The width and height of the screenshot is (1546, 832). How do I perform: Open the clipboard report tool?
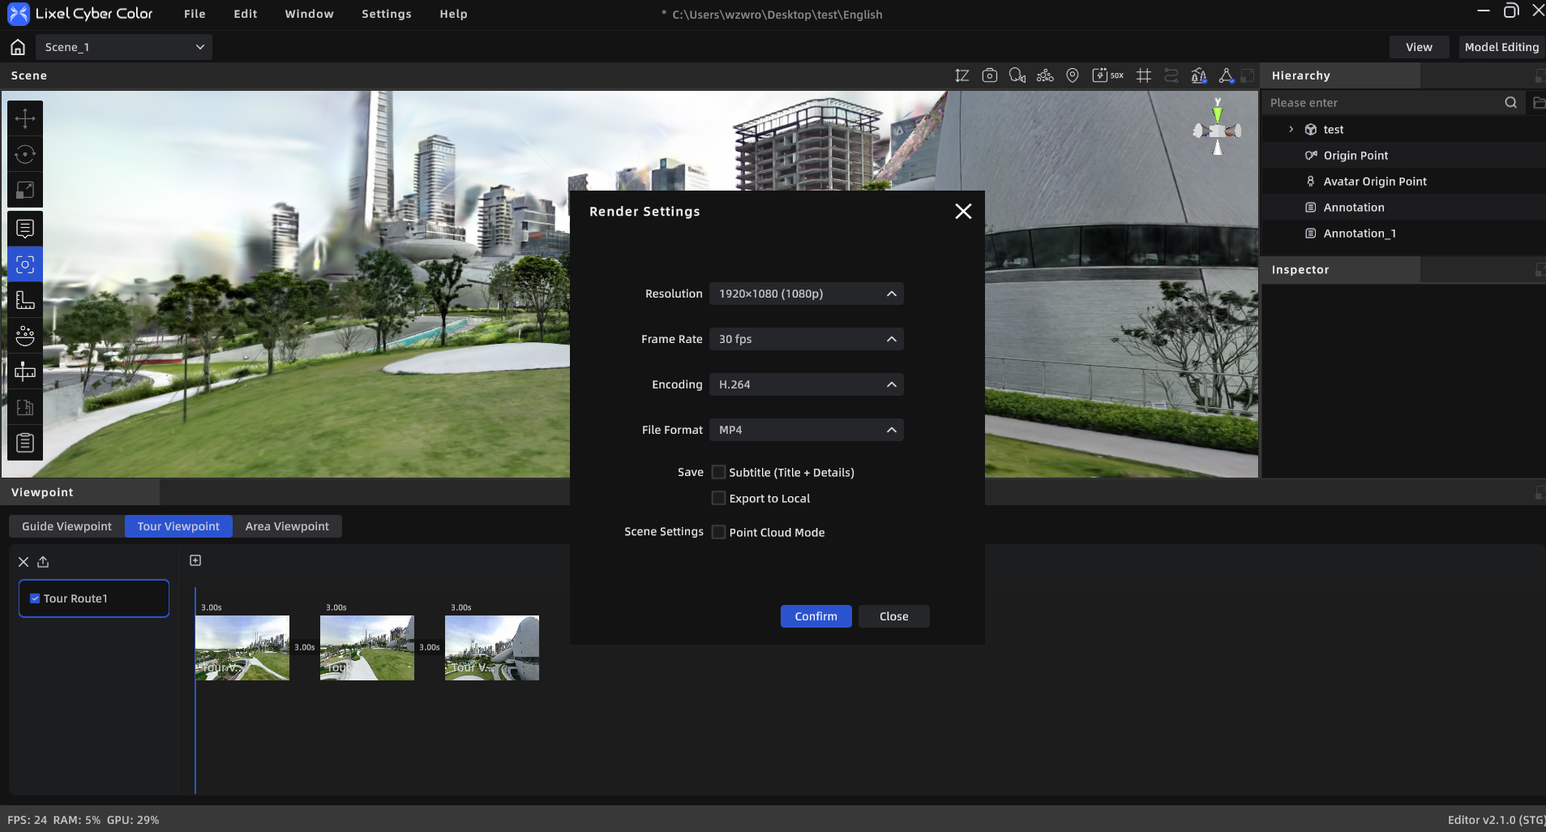25,443
